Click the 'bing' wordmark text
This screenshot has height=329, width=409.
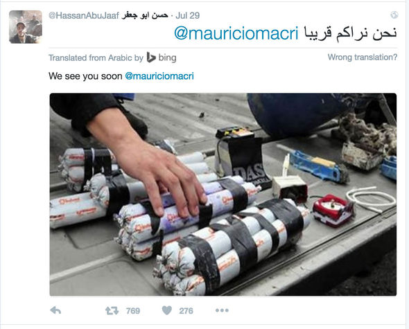point(167,57)
